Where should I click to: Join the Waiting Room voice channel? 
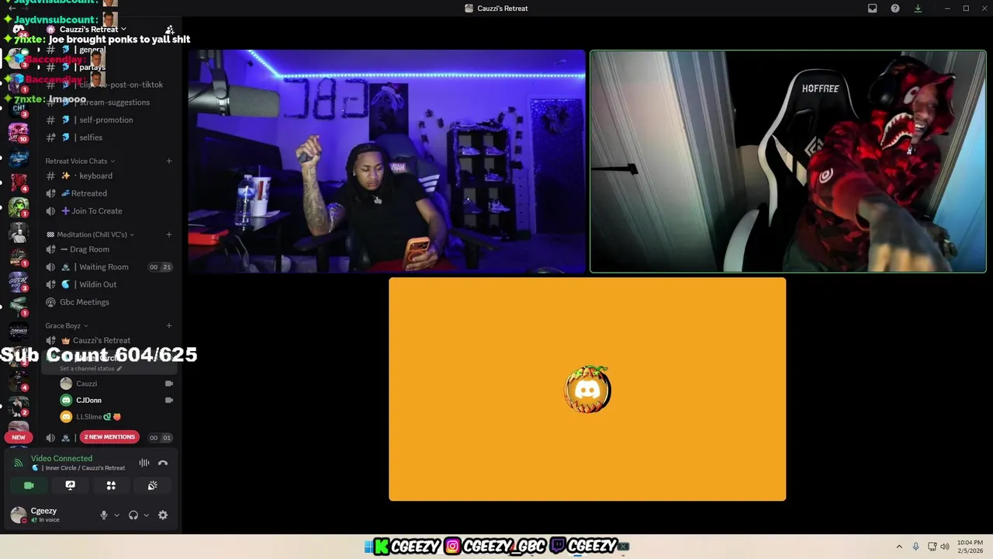109,267
